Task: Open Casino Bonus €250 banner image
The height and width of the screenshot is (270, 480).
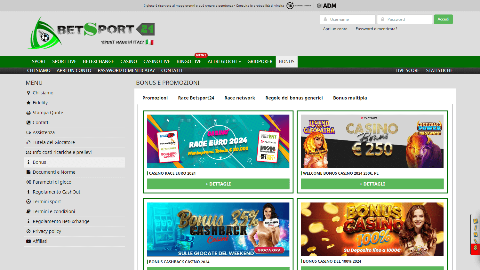Action: (x=372, y=141)
